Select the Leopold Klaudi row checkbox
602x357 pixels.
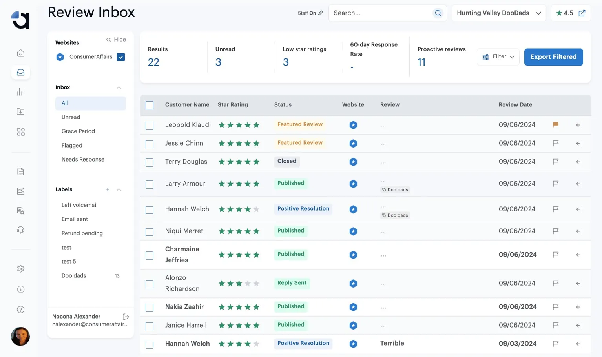tap(150, 126)
